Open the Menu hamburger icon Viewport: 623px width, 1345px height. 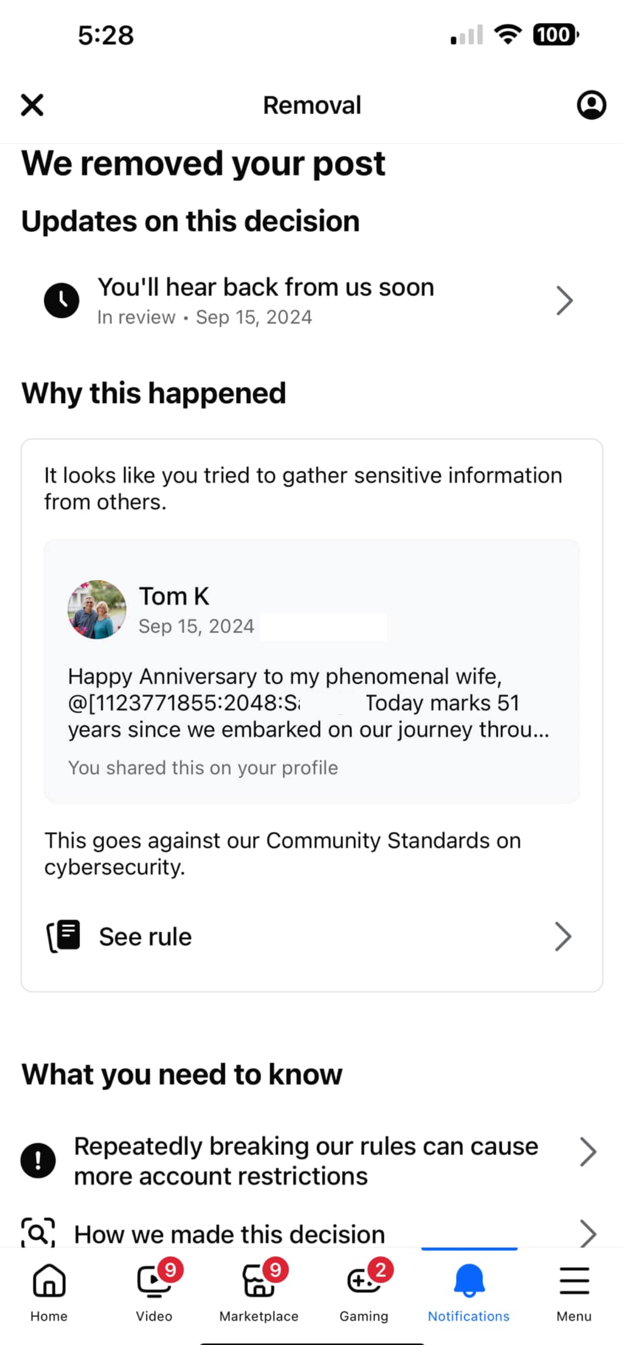[x=574, y=1280]
